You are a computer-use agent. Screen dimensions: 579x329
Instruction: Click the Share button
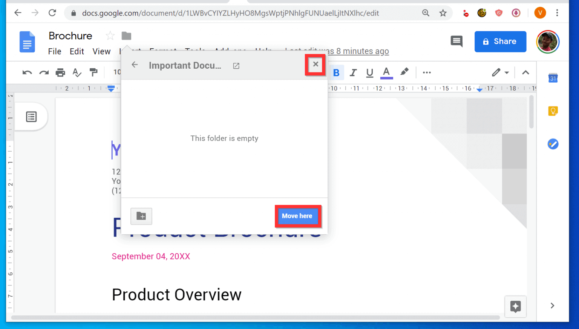(x=500, y=42)
